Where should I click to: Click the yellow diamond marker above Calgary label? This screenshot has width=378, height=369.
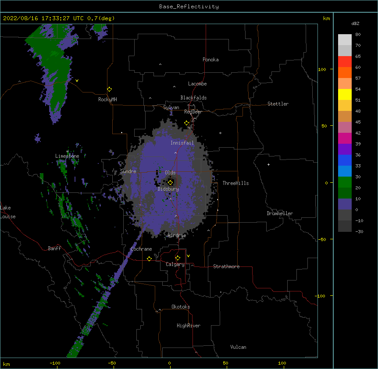pyautogui.click(x=178, y=258)
